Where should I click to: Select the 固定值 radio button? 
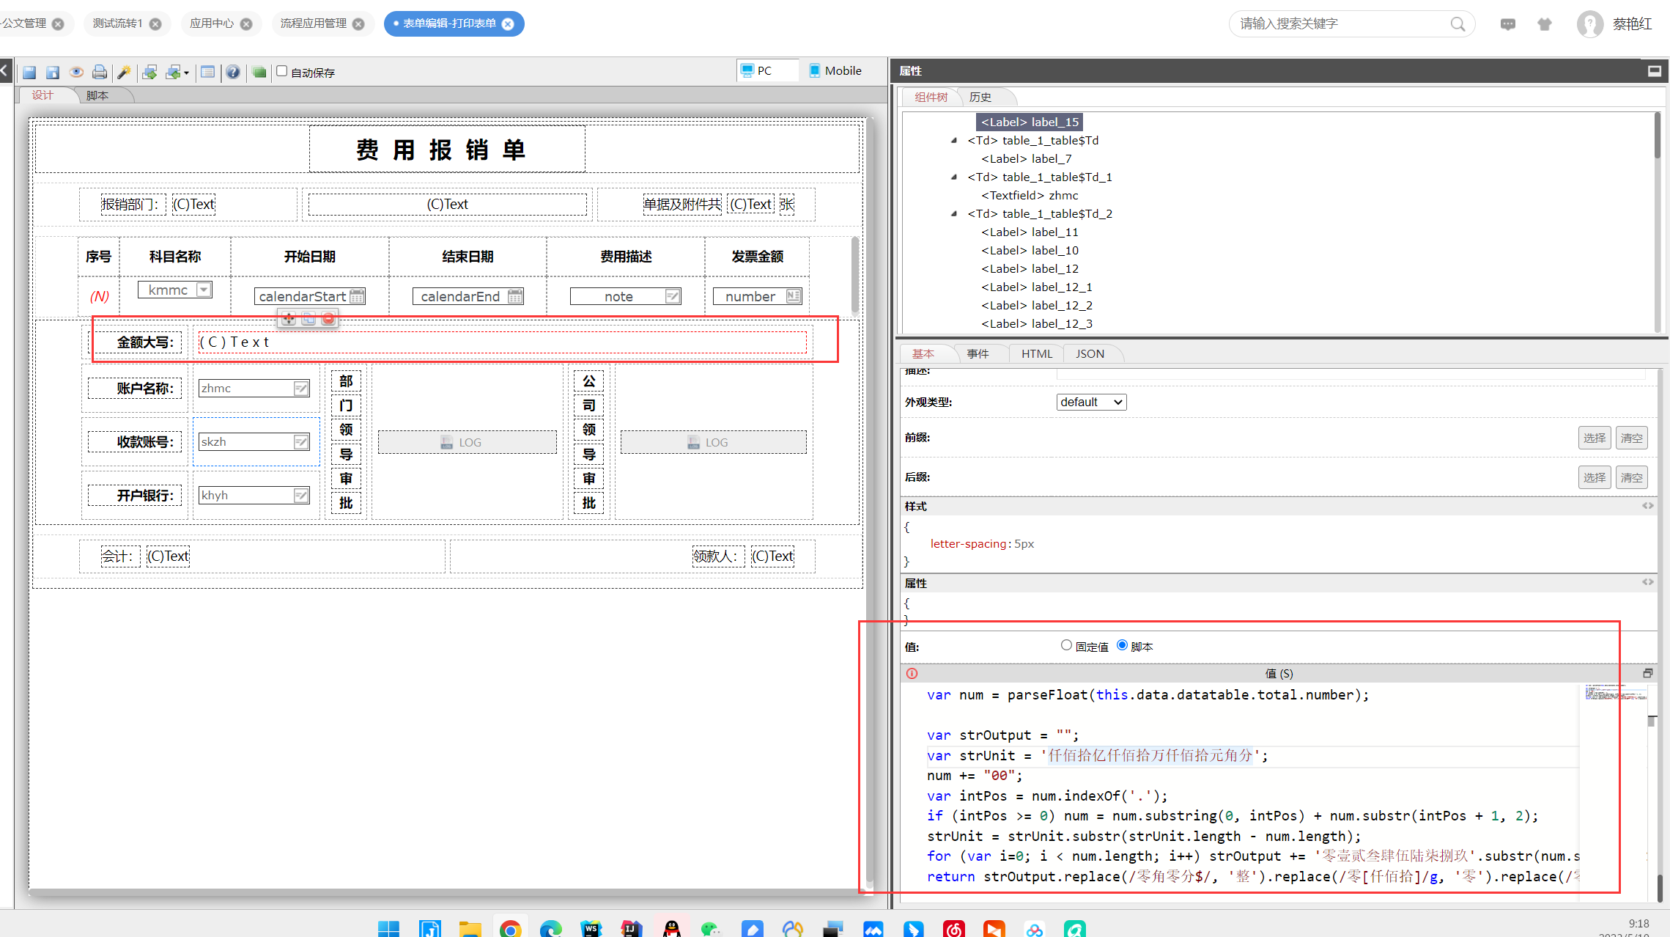[1066, 645]
